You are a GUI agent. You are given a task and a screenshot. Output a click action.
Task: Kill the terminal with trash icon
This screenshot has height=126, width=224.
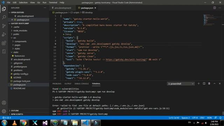point(209,84)
